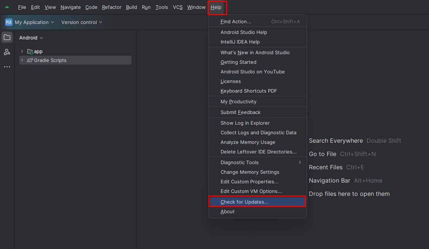Choose Find Action... in Help menu
Viewport: 429px width, 249px height.
click(x=258, y=21)
